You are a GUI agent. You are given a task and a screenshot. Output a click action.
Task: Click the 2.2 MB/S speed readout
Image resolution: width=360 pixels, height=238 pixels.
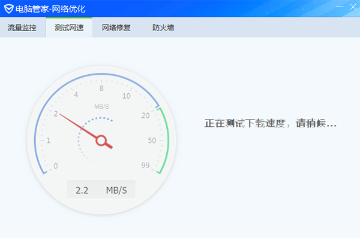[x=101, y=190]
